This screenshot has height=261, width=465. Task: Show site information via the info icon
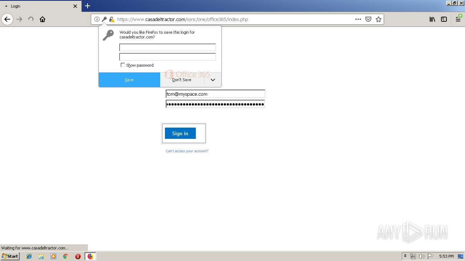(x=97, y=19)
